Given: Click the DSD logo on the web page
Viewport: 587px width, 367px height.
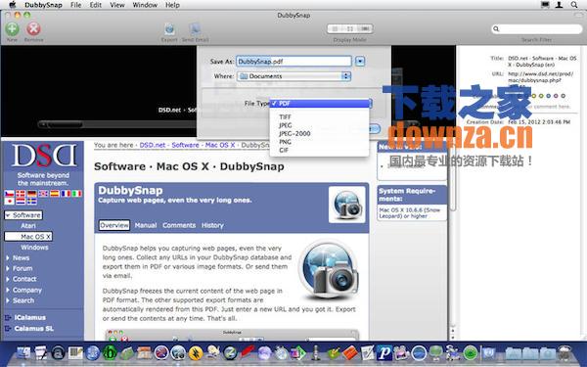Looking at the screenshot, I should (x=44, y=156).
